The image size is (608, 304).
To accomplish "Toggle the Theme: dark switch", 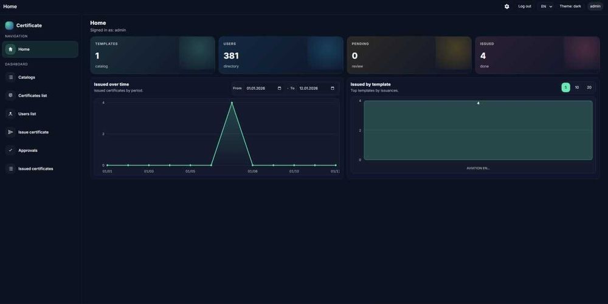I will (x=570, y=7).
